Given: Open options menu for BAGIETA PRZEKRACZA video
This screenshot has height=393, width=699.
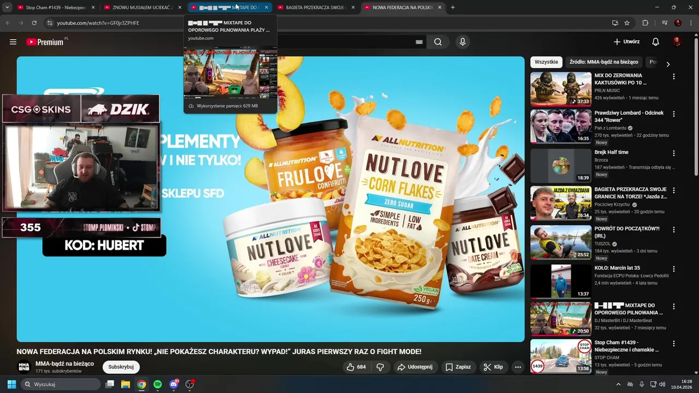Looking at the screenshot, I should click(673, 190).
